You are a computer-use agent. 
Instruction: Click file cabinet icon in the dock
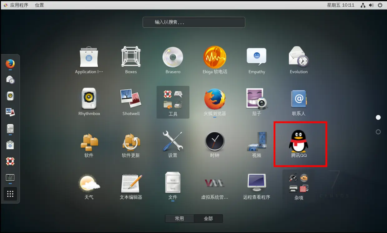10,129
